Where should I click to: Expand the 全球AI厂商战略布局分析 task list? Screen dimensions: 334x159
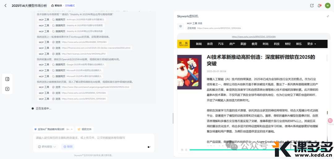click(53, 129)
